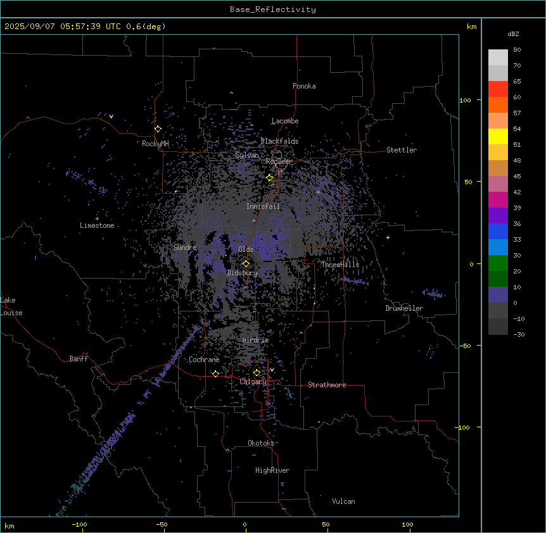Pick the purple 36-39 dBZ legend swatch
546x533 pixels.
tap(498, 216)
